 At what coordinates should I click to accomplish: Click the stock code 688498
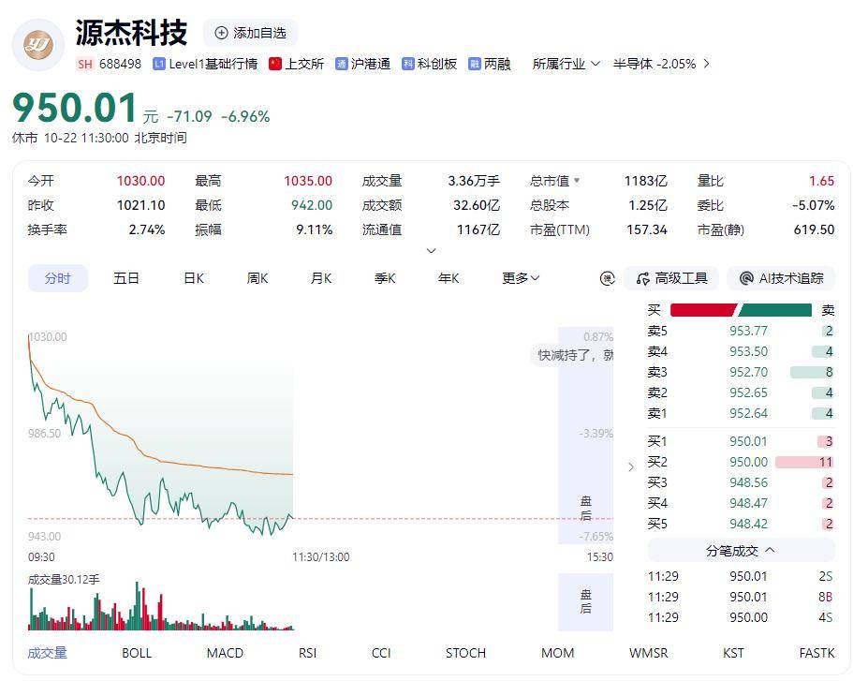coord(120,65)
